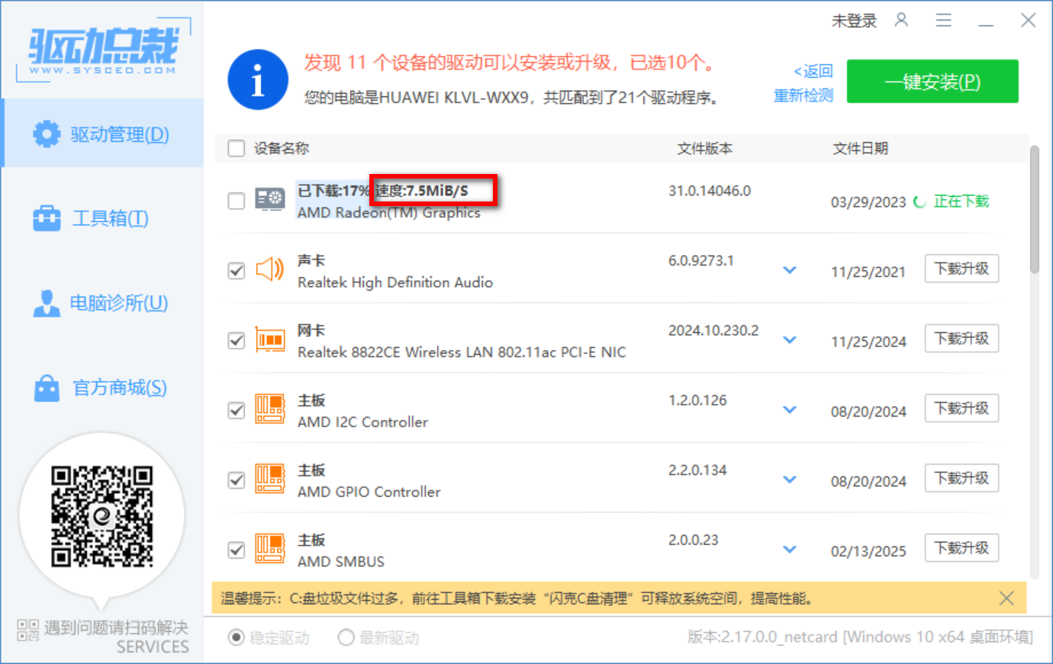Click the AMD I2C Controller motherboard icon
Screen dimensions: 1053x664
coord(270,409)
